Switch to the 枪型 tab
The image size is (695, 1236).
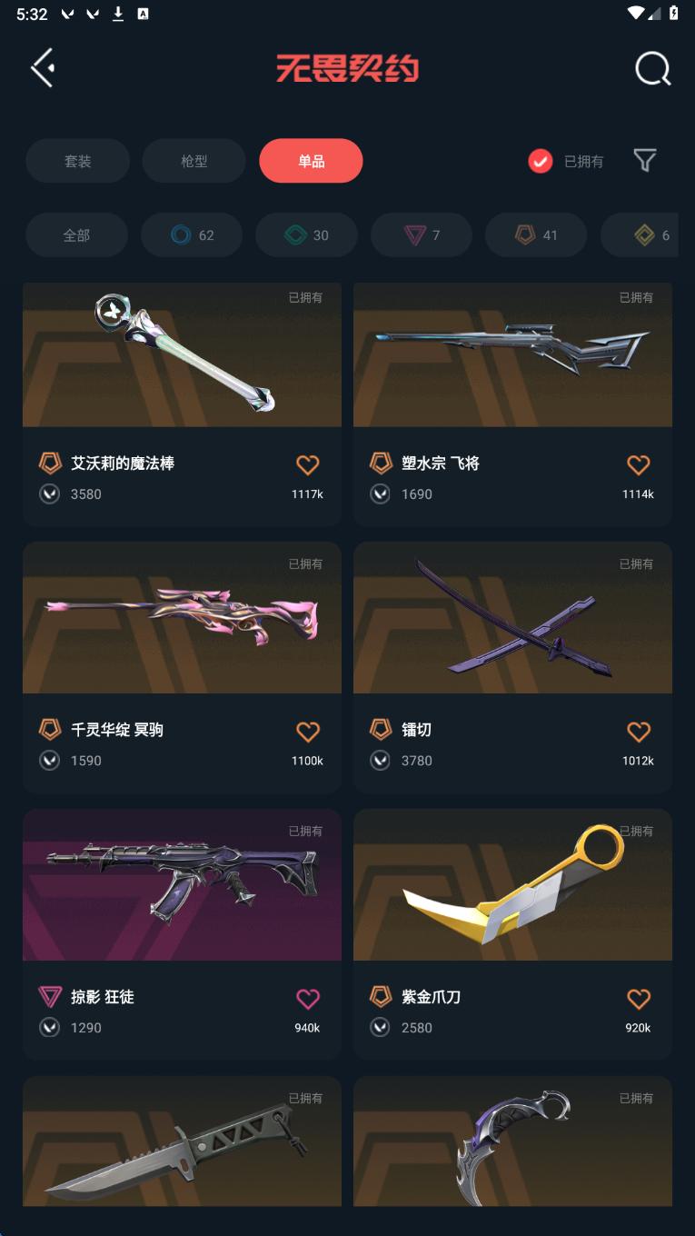coord(194,161)
